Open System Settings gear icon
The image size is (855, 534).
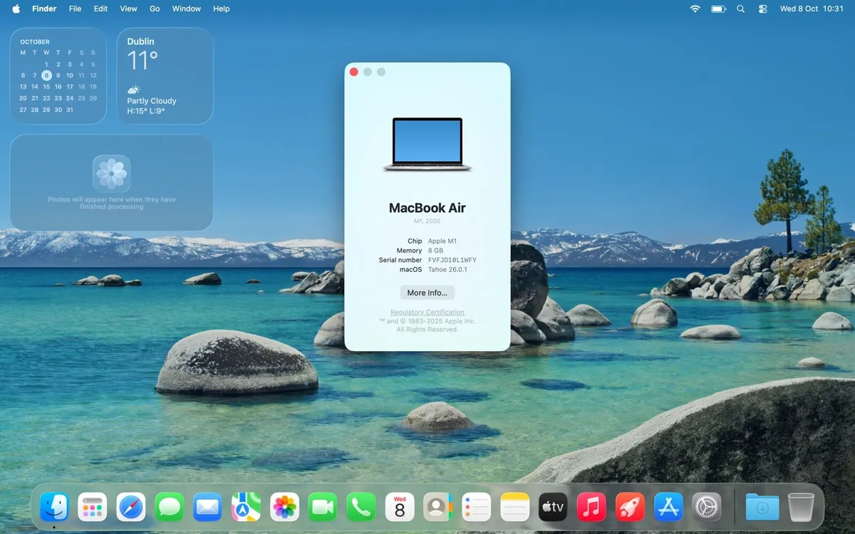click(x=707, y=507)
